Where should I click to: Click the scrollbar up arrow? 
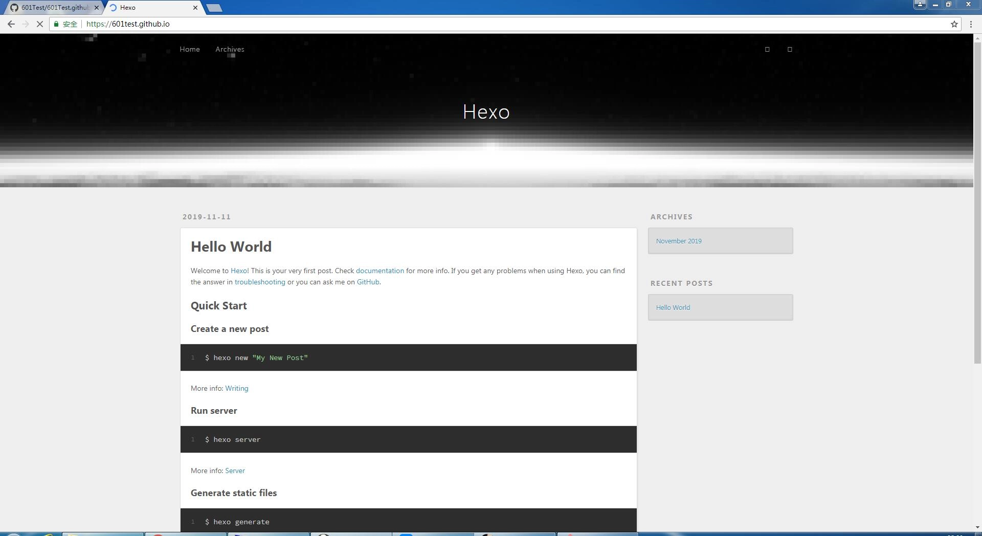(x=977, y=37)
